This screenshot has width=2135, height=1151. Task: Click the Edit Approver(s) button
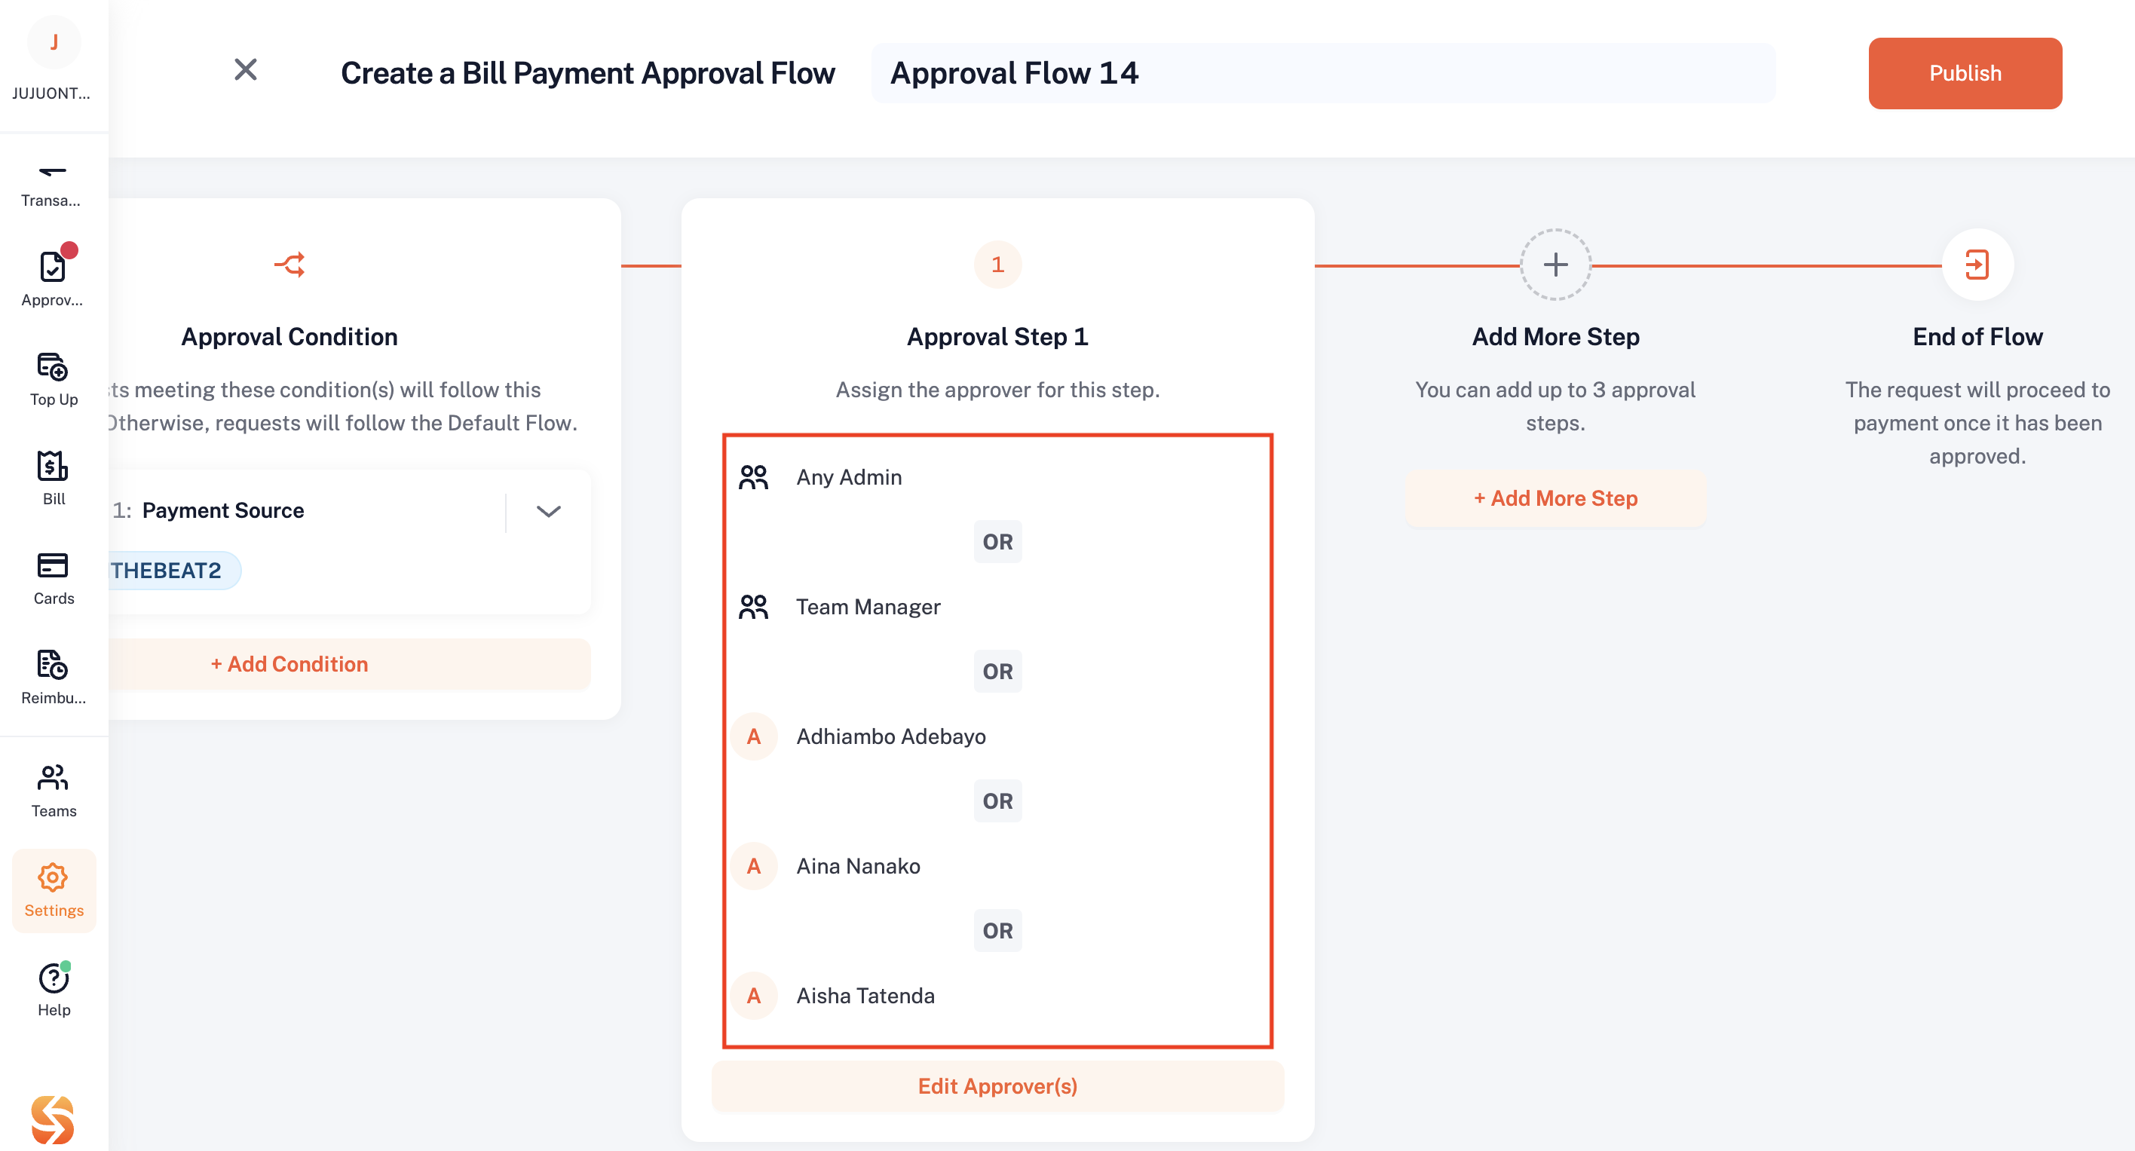997,1085
